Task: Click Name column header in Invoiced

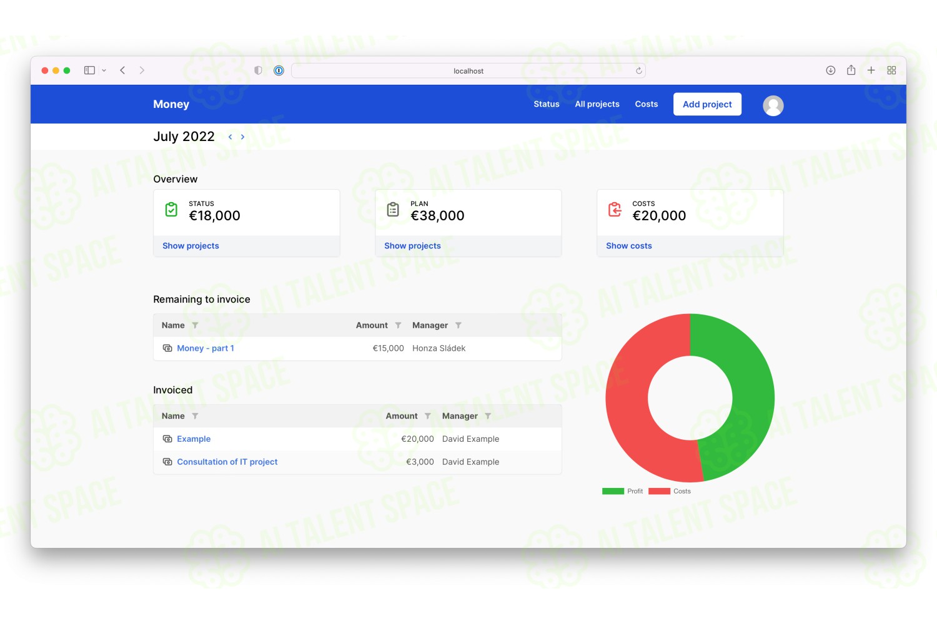Action: tap(173, 416)
